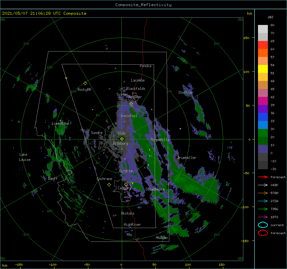Select the purple 36–39 dBZ swatch
This screenshot has width=287, height=269.
click(263, 109)
